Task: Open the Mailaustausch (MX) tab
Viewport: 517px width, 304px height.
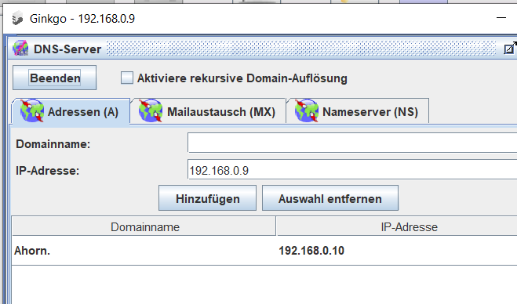Action: tap(208, 112)
